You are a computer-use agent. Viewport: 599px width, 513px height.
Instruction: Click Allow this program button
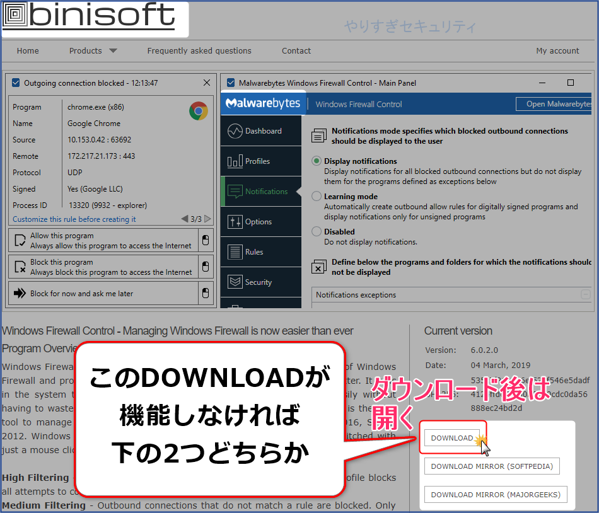(103, 241)
